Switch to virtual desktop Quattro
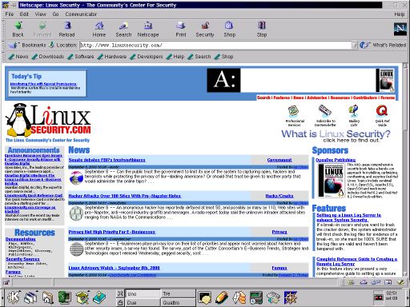The width and height of the screenshot is (410, 307). pyautogui.click(x=178, y=302)
